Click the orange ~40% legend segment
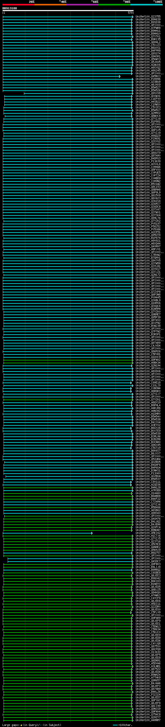Image resolution: width=165 pixels, height=727 pixels. click(51, 5)
